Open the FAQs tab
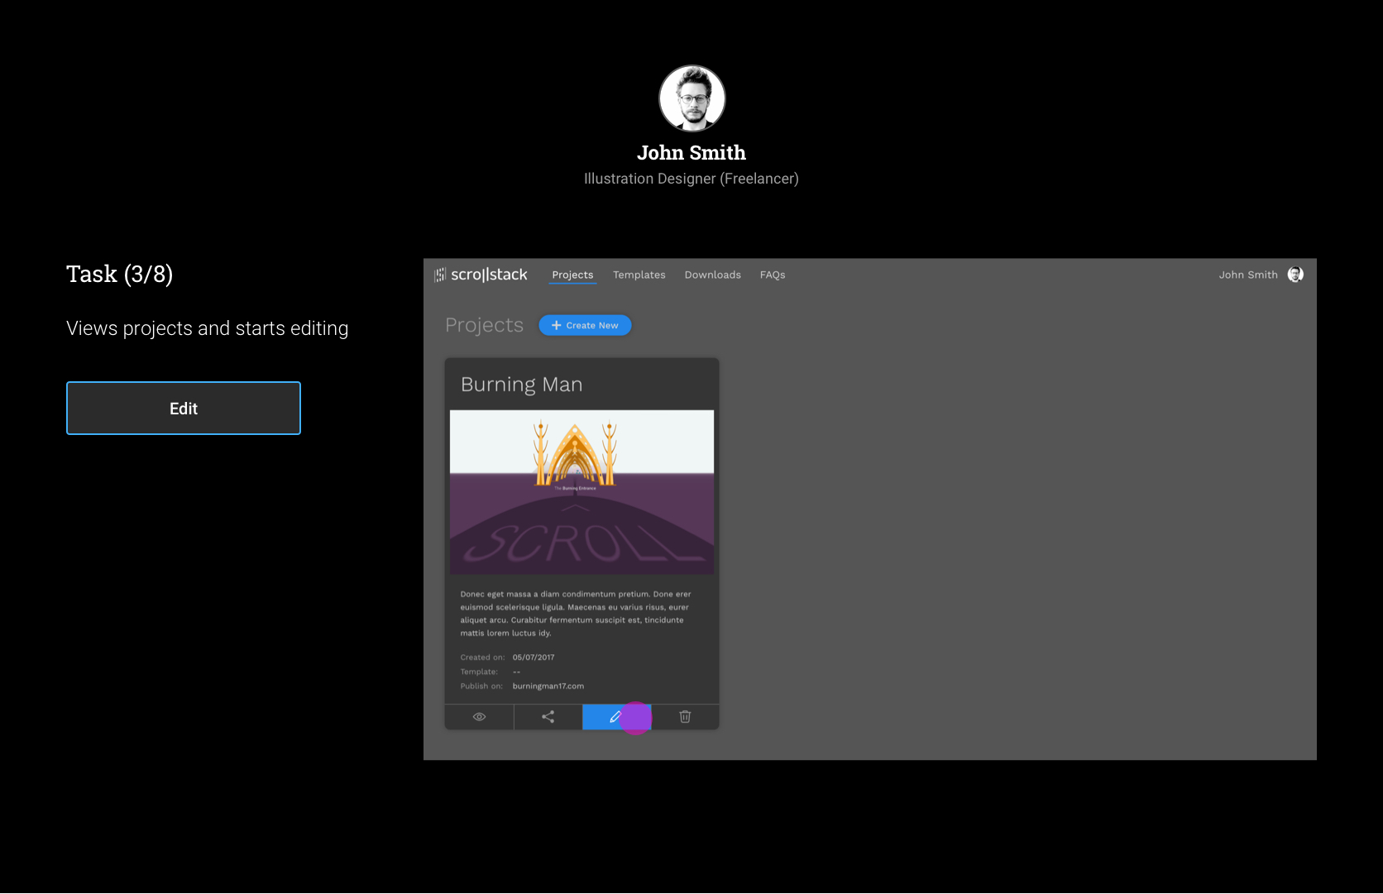The height and width of the screenshot is (894, 1383). point(773,275)
